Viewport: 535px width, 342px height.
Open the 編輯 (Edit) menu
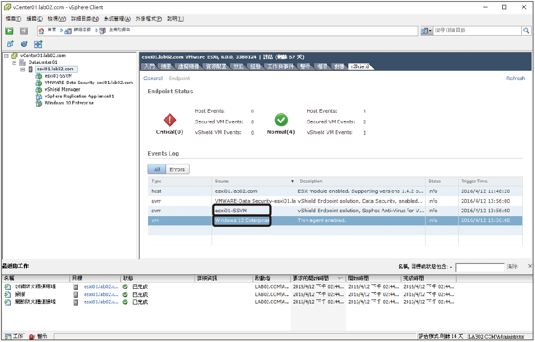35,19
